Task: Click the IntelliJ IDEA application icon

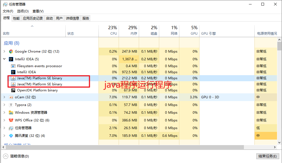Action: pos(10,59)
